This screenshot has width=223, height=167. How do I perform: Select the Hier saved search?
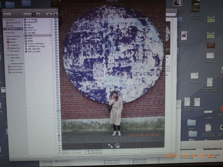pos(11,60)
